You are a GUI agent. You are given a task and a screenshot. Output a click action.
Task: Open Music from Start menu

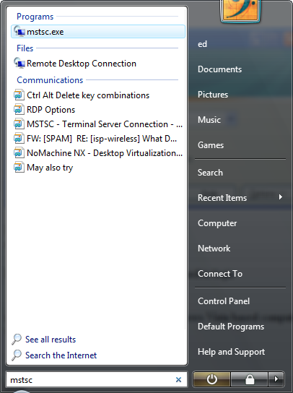[209, 120]
